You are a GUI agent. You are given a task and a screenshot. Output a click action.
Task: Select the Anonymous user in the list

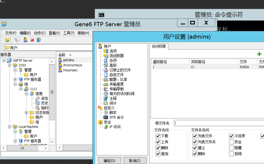click(72, 65)
